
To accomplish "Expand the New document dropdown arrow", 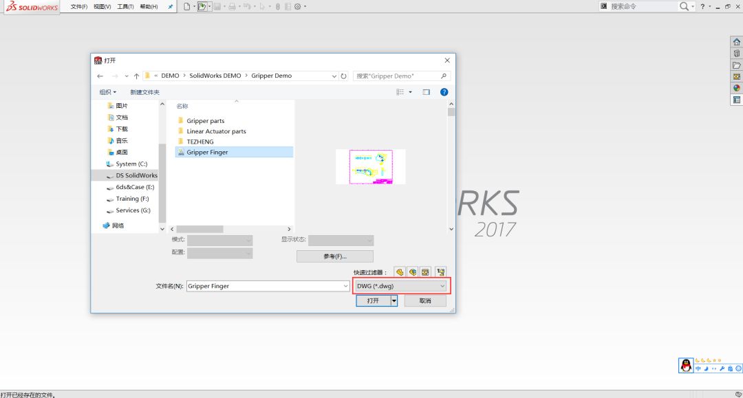I will 194,7.
